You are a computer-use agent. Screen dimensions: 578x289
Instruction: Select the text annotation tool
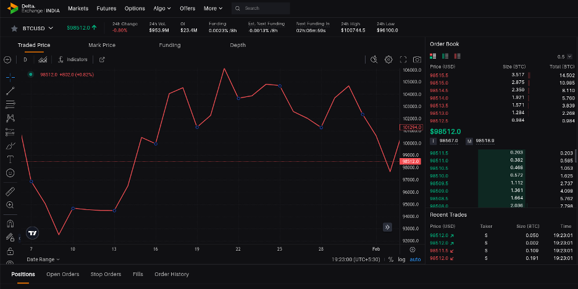coord(10,159)
